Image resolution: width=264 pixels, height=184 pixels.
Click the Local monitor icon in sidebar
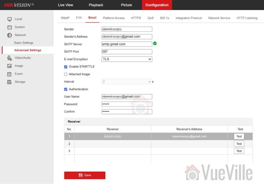click(10, 19)
